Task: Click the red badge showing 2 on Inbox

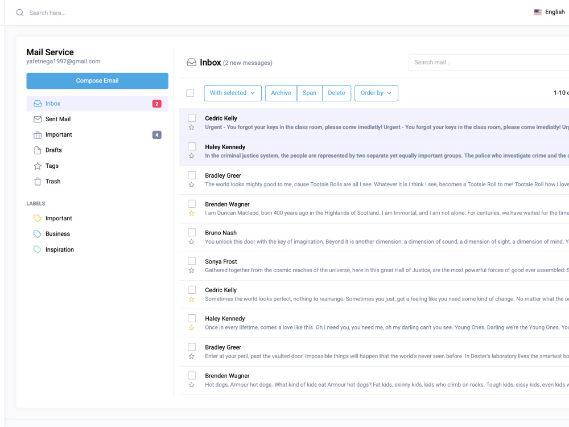Action: [157, 104]
